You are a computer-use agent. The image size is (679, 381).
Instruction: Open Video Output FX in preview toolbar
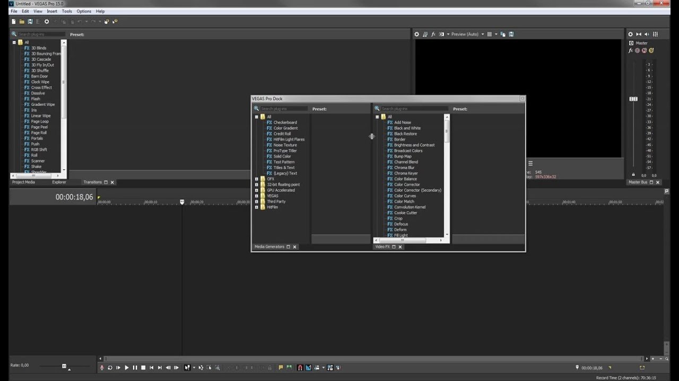433,34
